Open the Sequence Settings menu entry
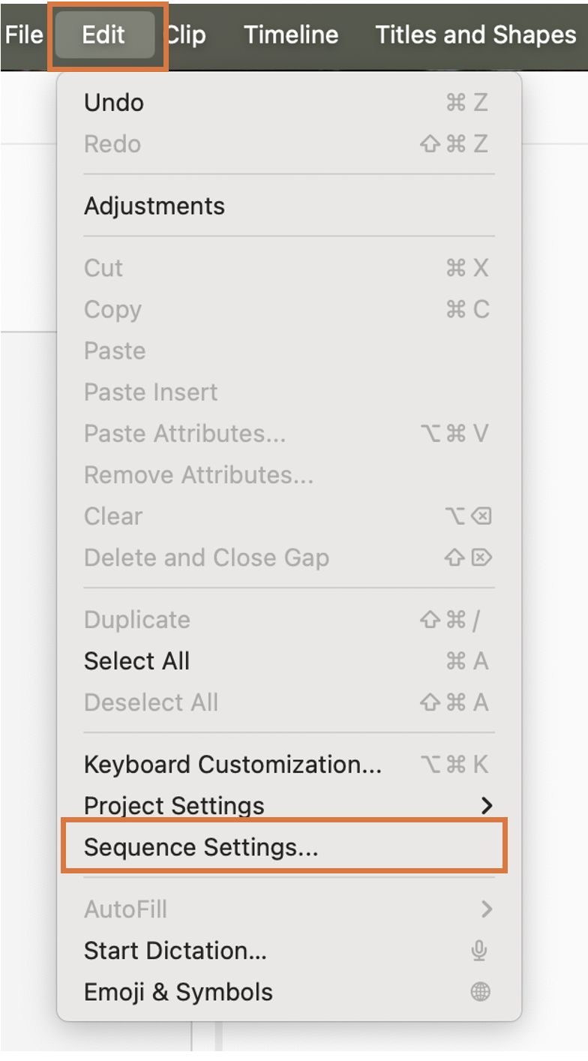This screenshot has height=1061, width=588. click(x=201, y=847)
